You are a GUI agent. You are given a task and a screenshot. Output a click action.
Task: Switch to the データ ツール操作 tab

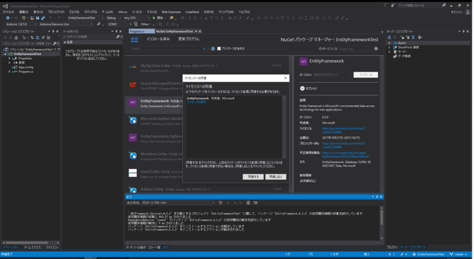pyautogui.click(x=136, y=247)
